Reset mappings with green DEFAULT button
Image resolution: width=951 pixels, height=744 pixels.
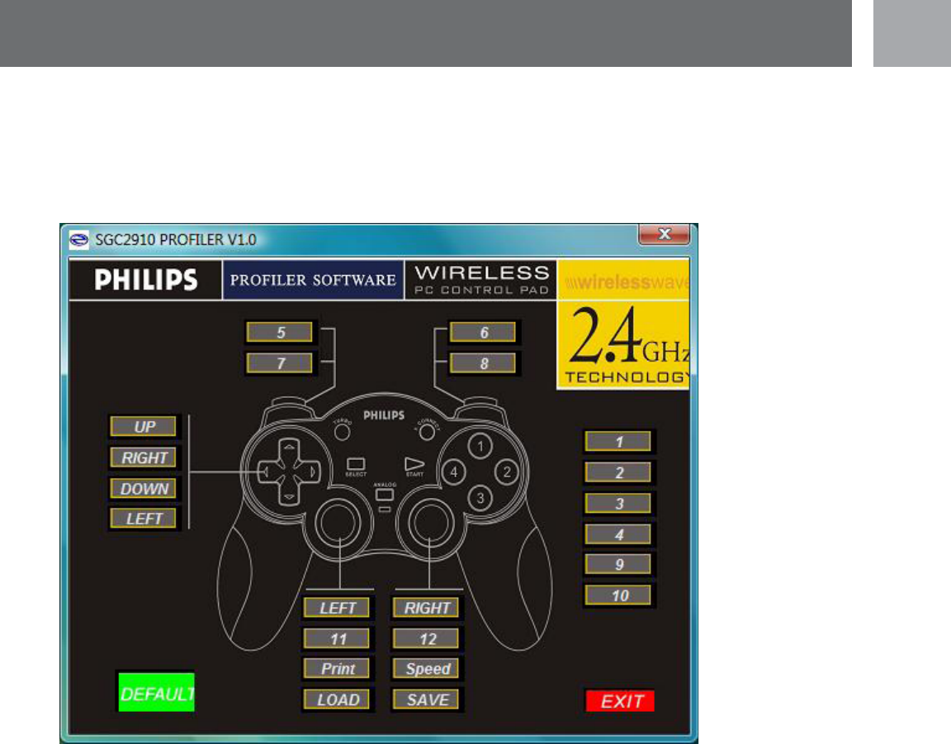click(x=157, y=693)
